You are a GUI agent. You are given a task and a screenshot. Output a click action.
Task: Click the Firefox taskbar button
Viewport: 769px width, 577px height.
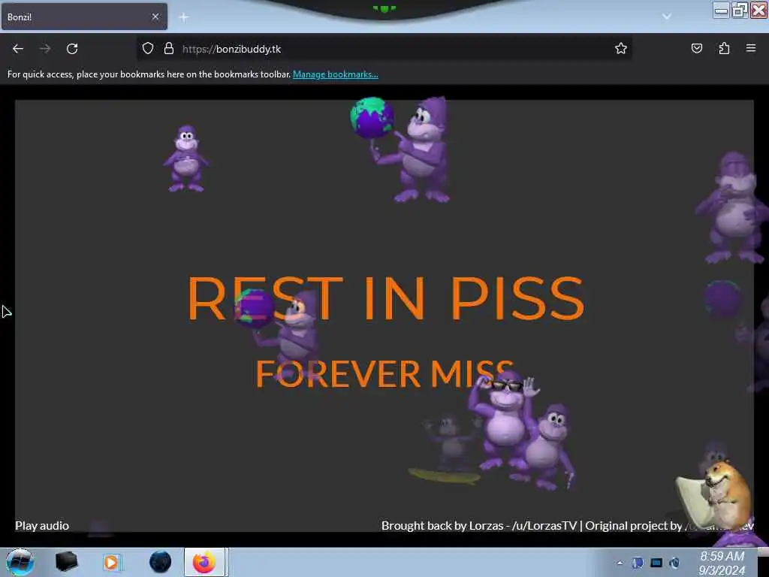pyautogui.click(x=205, y=562)
